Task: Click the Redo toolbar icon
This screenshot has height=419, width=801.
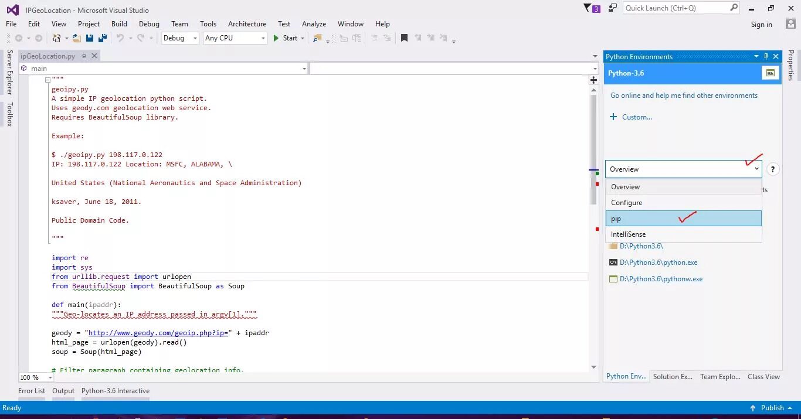Action: click(x=141, y=38)
